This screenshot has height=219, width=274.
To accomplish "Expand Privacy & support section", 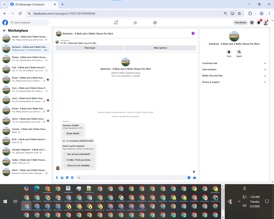I will coord(234,82).
